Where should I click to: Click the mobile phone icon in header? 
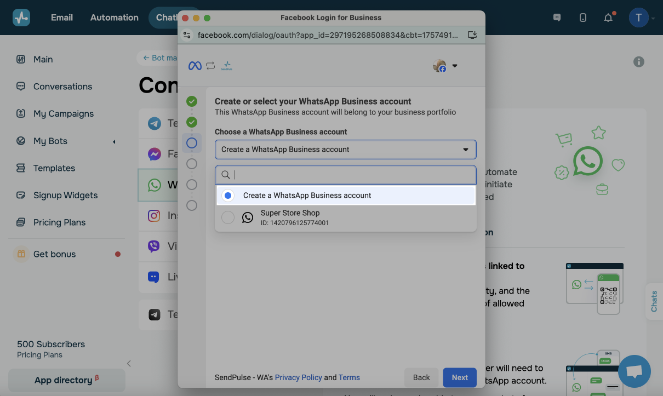(583, 18)
